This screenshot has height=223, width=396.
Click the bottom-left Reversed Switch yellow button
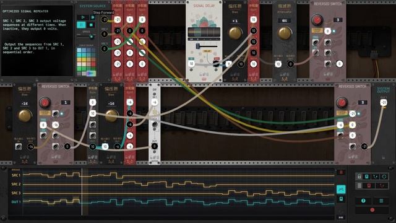click(45, 113)
